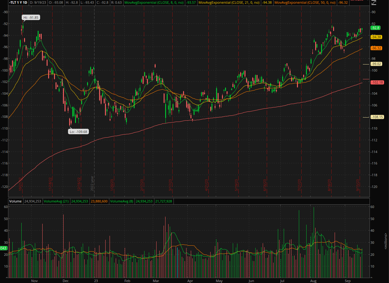Click the red -102.18 price axis label
Viewport: 389px width, 283px height.
377,83
